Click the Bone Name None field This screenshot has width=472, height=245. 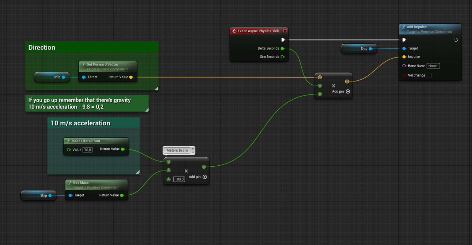(433, 65)
